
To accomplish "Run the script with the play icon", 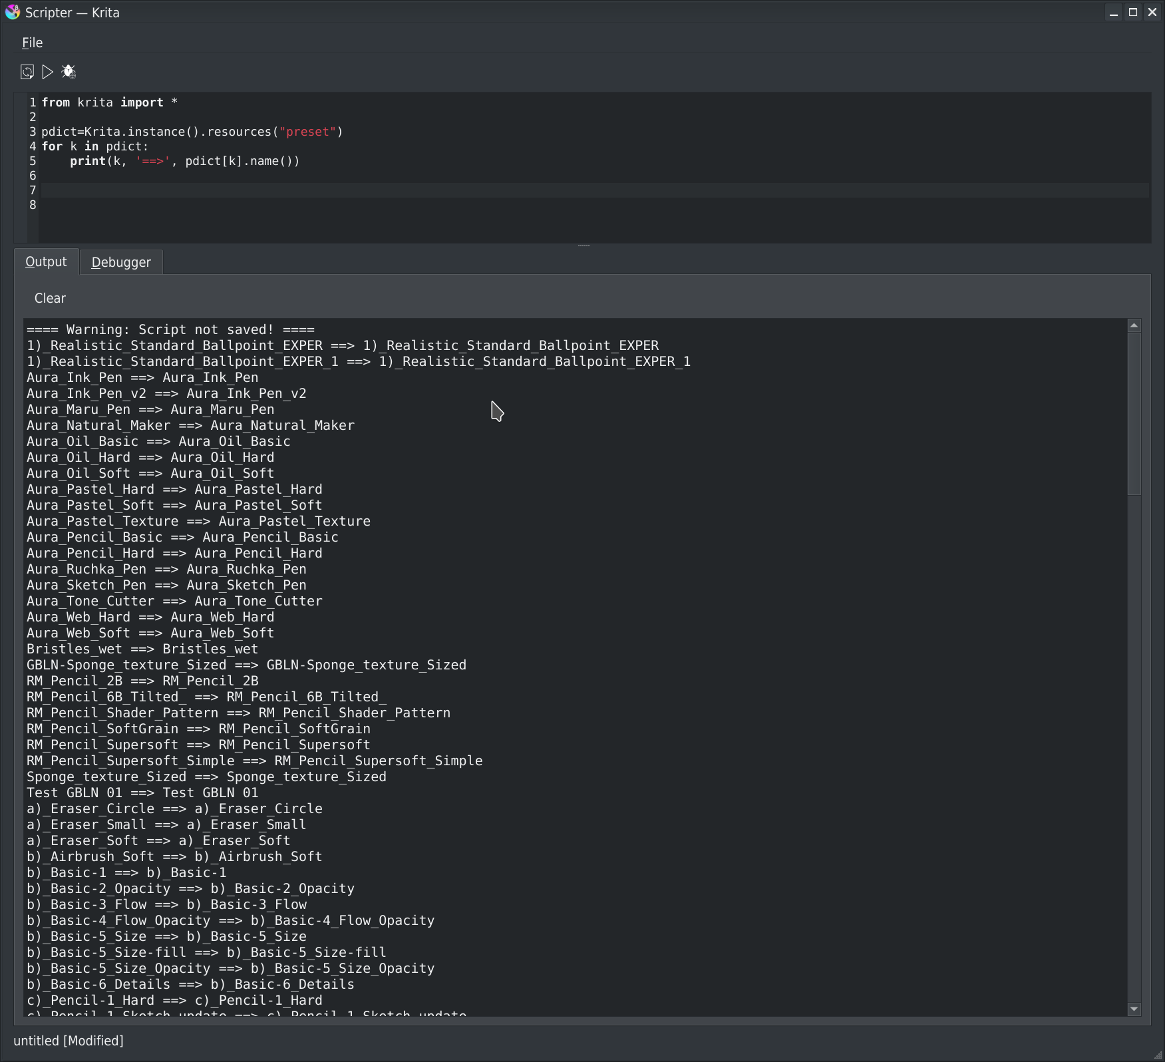I will 48,72.
